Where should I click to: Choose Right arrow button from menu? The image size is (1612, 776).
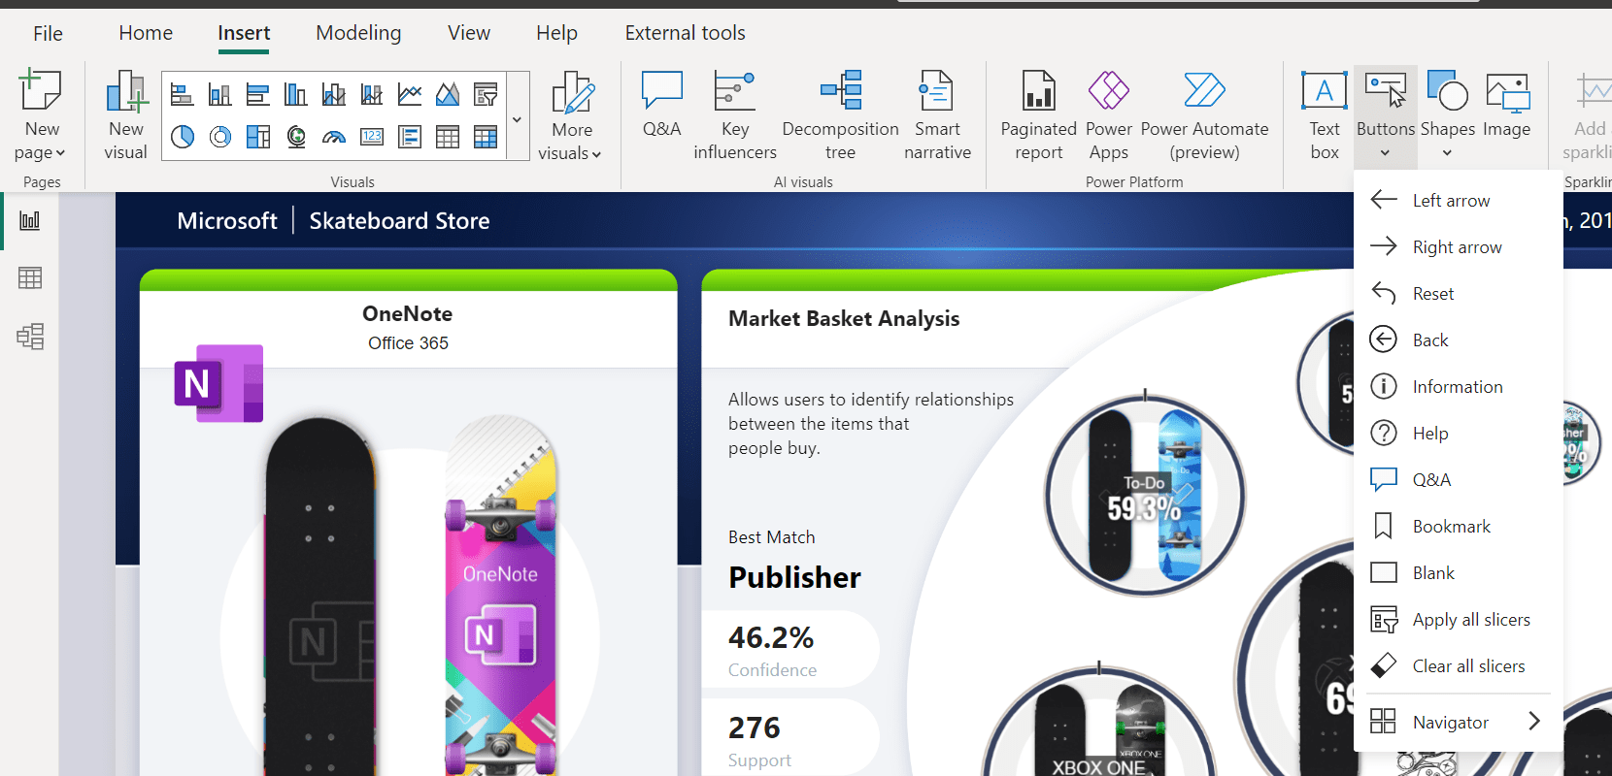click(x=1459, y=247)
